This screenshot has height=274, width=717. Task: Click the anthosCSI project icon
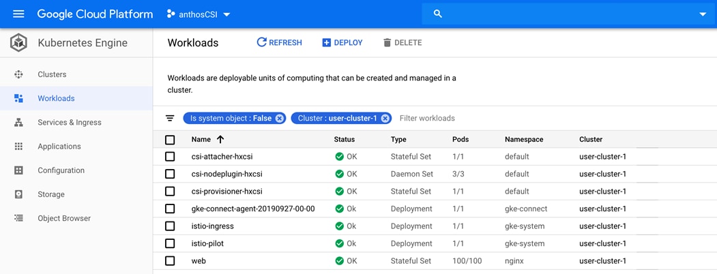[171, 14]
